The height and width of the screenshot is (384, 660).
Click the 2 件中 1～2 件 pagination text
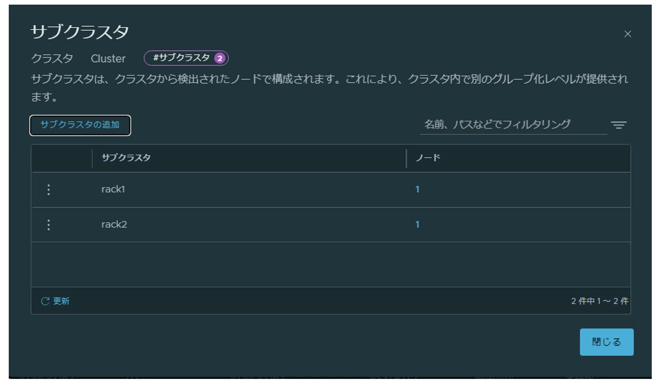(600, 301)
